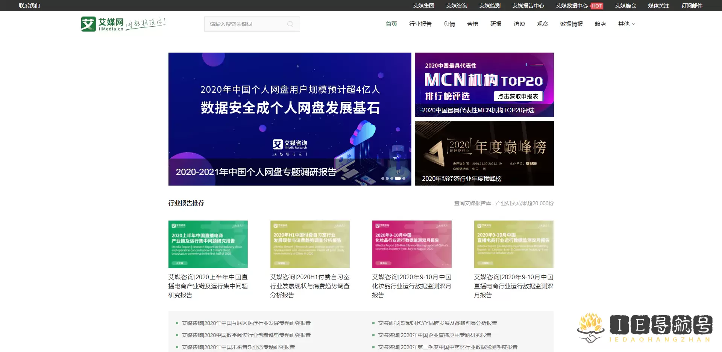This screenshot has height=352, width=722.
Task: Open pink 化妆品行业 report cover
Action: click(x=412, y=244)
